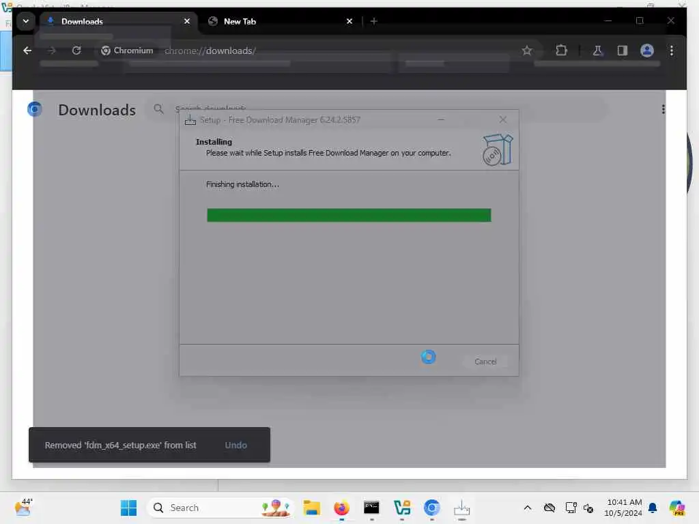Open the notifications bell icon
This screenshot has width=699, height=524.
coord(653,508)
